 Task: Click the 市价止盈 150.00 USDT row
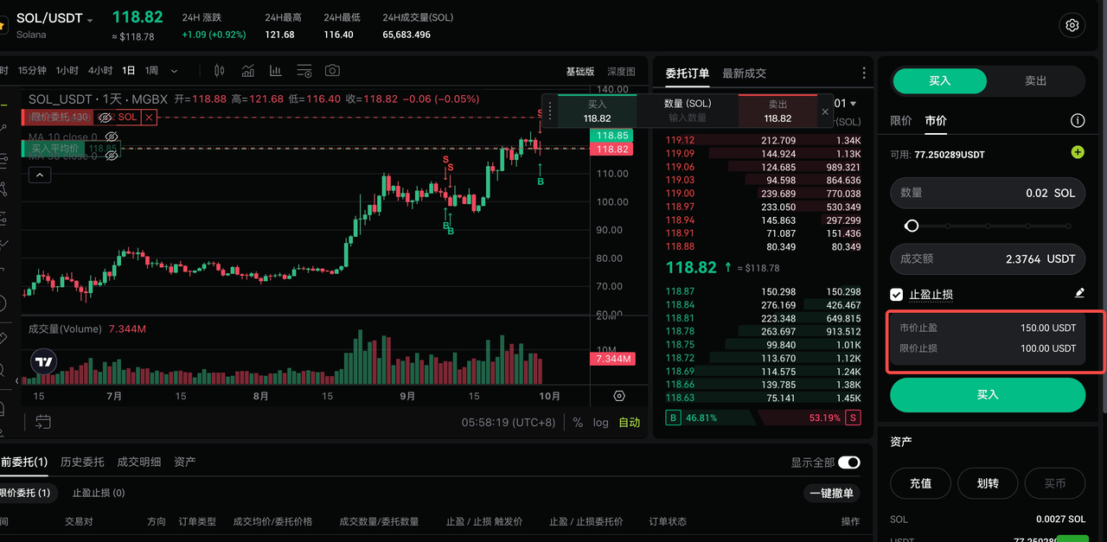(988, 328)
